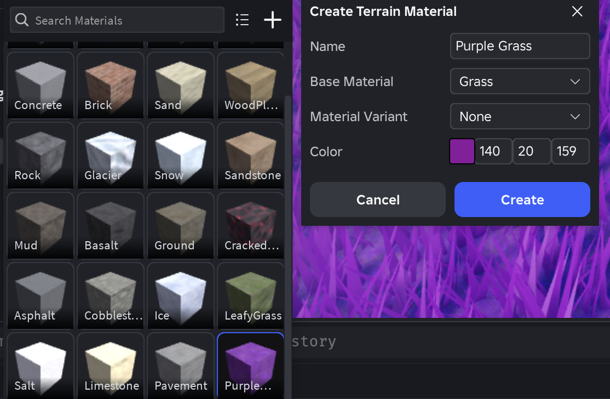Toggle the materials list view icon
The width and height of the screenshot is (610, 399).
click(x=242, y=20)
